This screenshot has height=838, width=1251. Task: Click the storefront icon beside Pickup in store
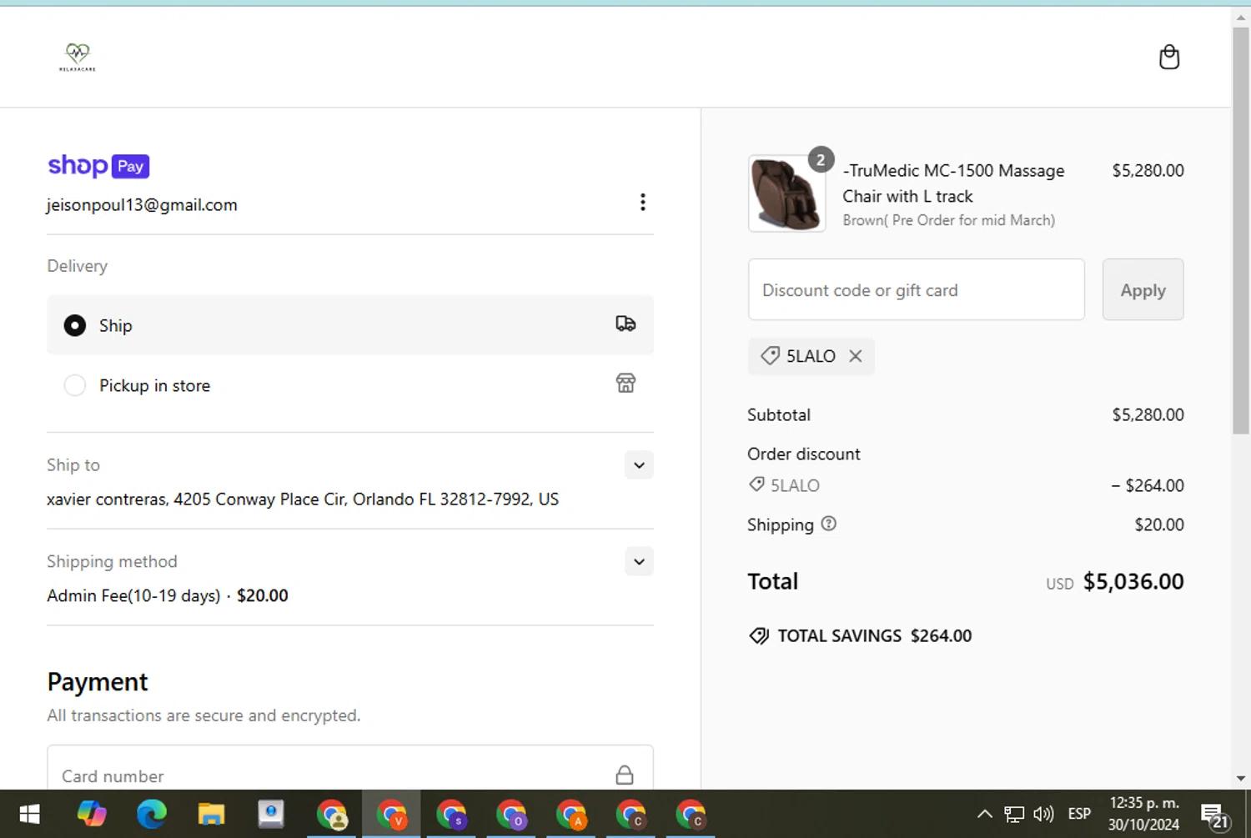click(625, 383)
